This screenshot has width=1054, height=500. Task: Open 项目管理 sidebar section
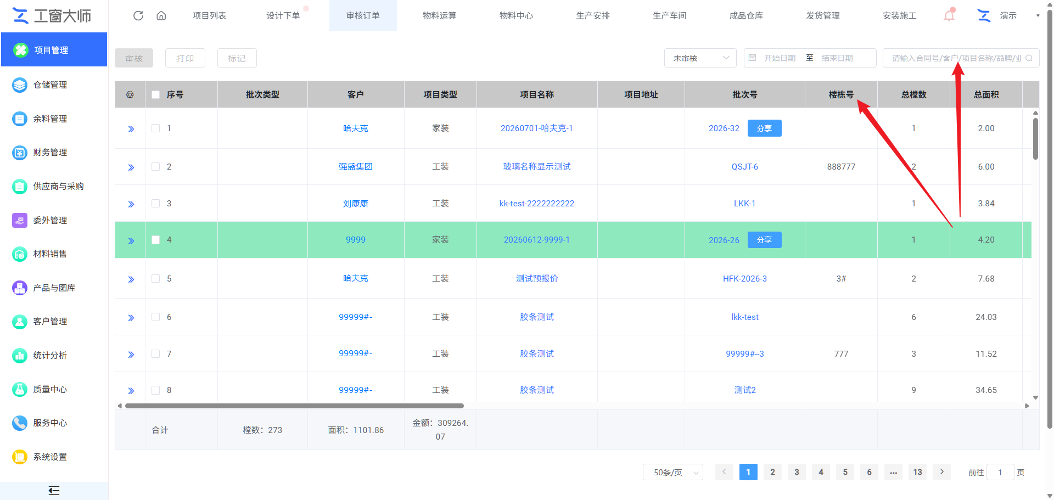pyautogui.click(x=54, y=50)
